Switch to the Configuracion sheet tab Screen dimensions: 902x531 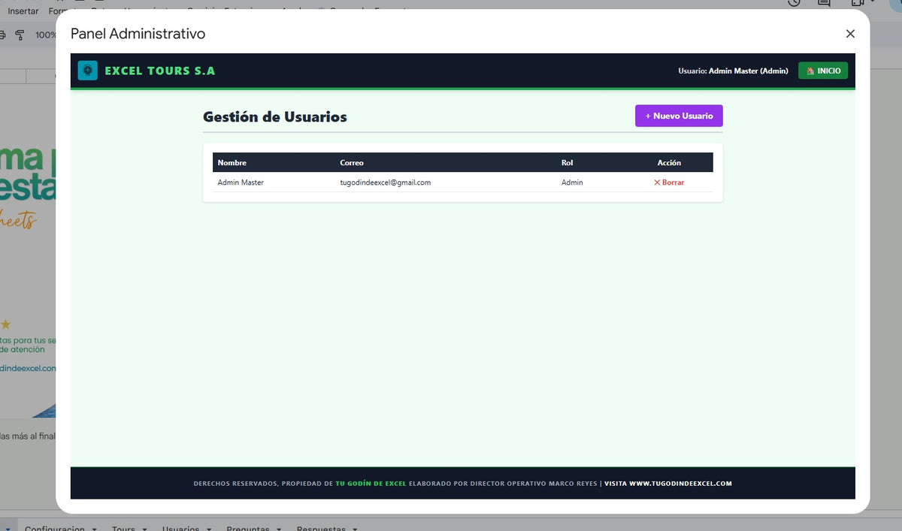[x=54, y=528]
